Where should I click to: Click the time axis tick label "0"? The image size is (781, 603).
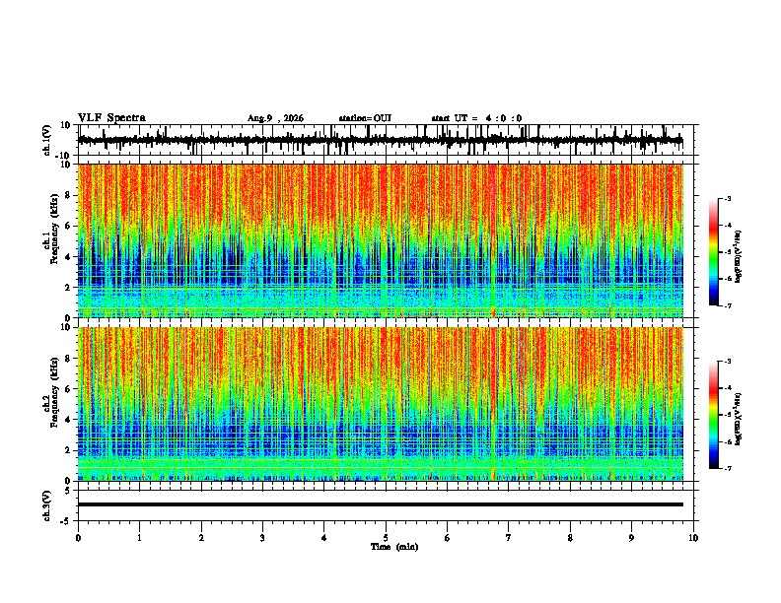click(x=78, y=538)
